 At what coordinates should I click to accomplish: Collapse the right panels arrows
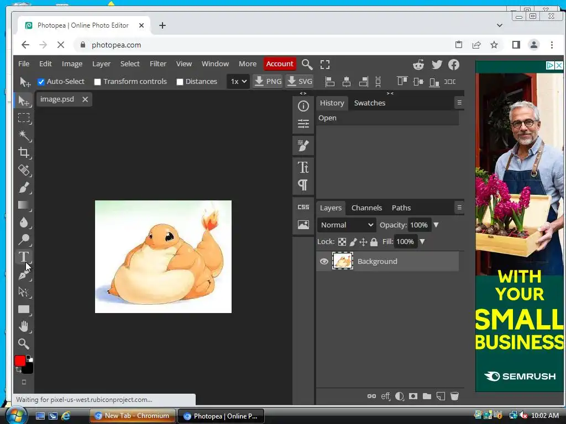[x=390, y=93]
